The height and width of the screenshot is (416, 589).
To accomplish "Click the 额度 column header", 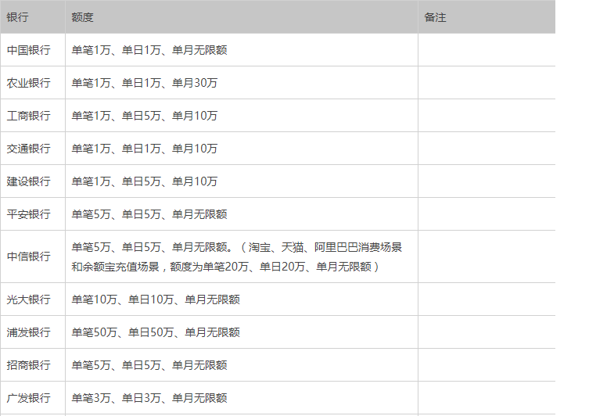I will (242, 17).
